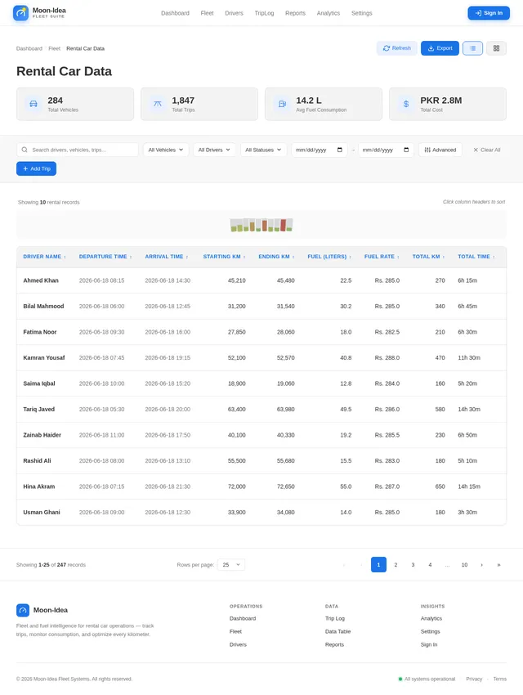Image resolution: width=523 pixels, height=695 pixels.
Task: Click the Total Cost dollar icon
Action: coord(406,104)
